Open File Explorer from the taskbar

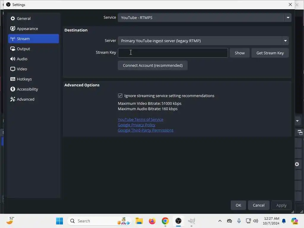pyautogui.click(x=139, y=221)
